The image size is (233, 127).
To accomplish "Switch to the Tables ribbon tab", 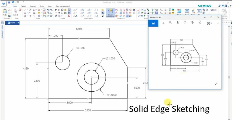I will (x=23, y=6).
